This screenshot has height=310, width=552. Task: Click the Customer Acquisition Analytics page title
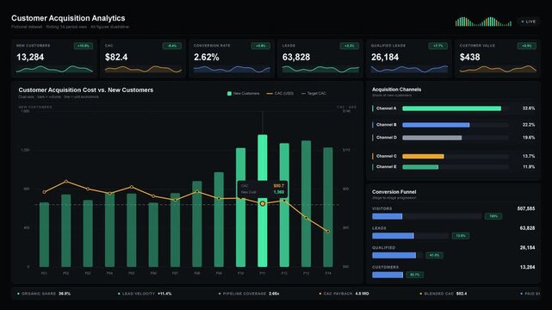(x=68, y=18)
